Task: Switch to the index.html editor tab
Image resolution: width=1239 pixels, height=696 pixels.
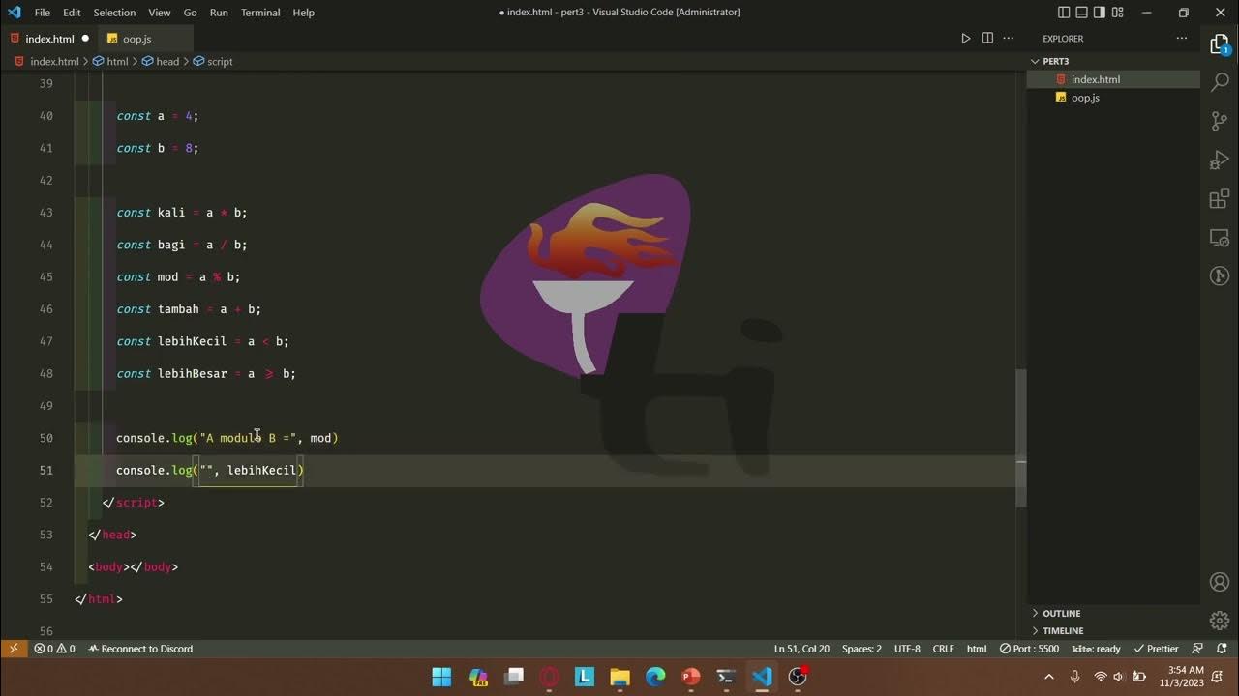Action: (x=49, y=39)
